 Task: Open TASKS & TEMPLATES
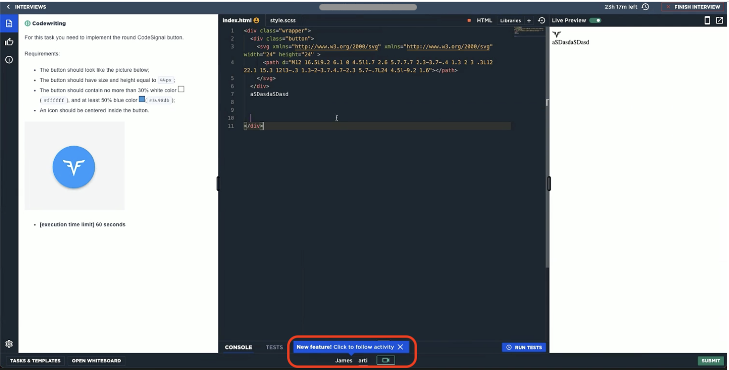pos(35,360)
